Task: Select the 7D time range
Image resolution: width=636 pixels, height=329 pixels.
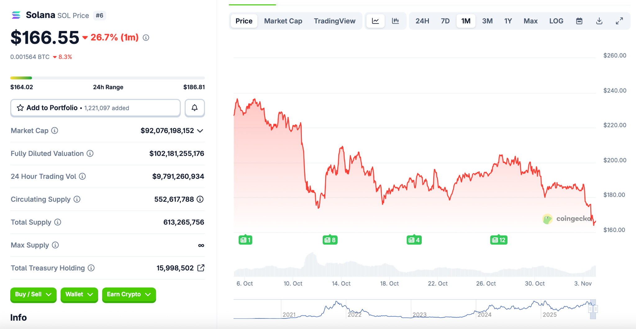Action: 445,21
